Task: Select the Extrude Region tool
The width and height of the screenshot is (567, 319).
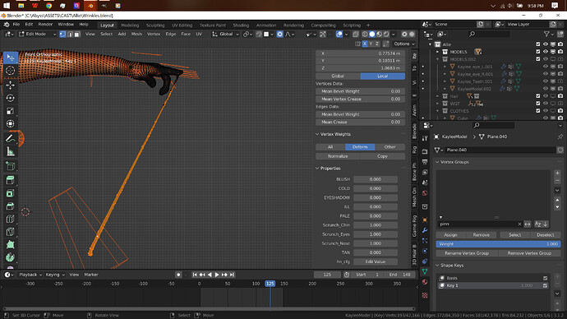Action: point(10,180)
